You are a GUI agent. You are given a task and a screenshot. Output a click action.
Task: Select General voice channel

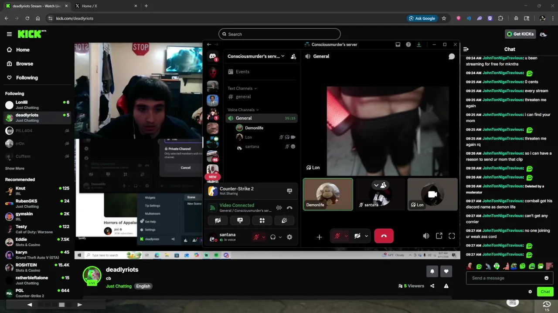[x=262, y=118]
